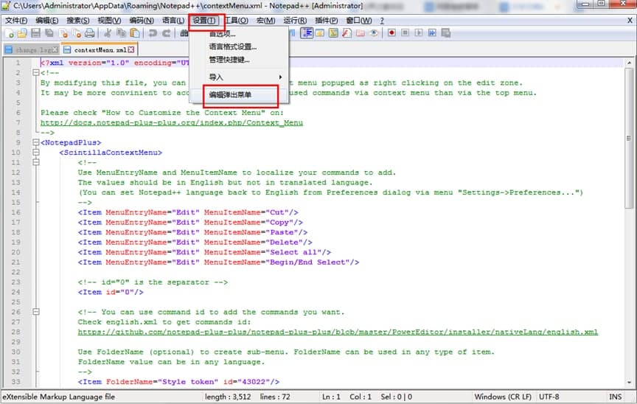637x404 pixels.
Task: Click the vertical scrollbar down arrow
Action: [x=629, y=383]
